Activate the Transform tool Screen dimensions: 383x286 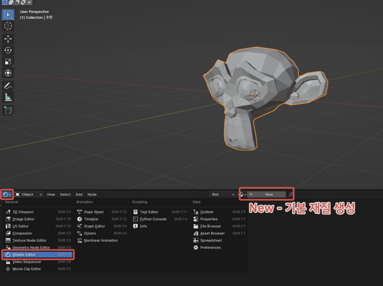(x=8, y=73)
